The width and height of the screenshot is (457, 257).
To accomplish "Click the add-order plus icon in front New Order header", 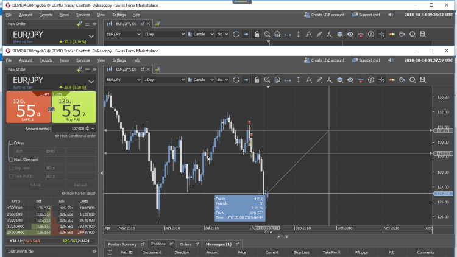I will tap(79, 69).
